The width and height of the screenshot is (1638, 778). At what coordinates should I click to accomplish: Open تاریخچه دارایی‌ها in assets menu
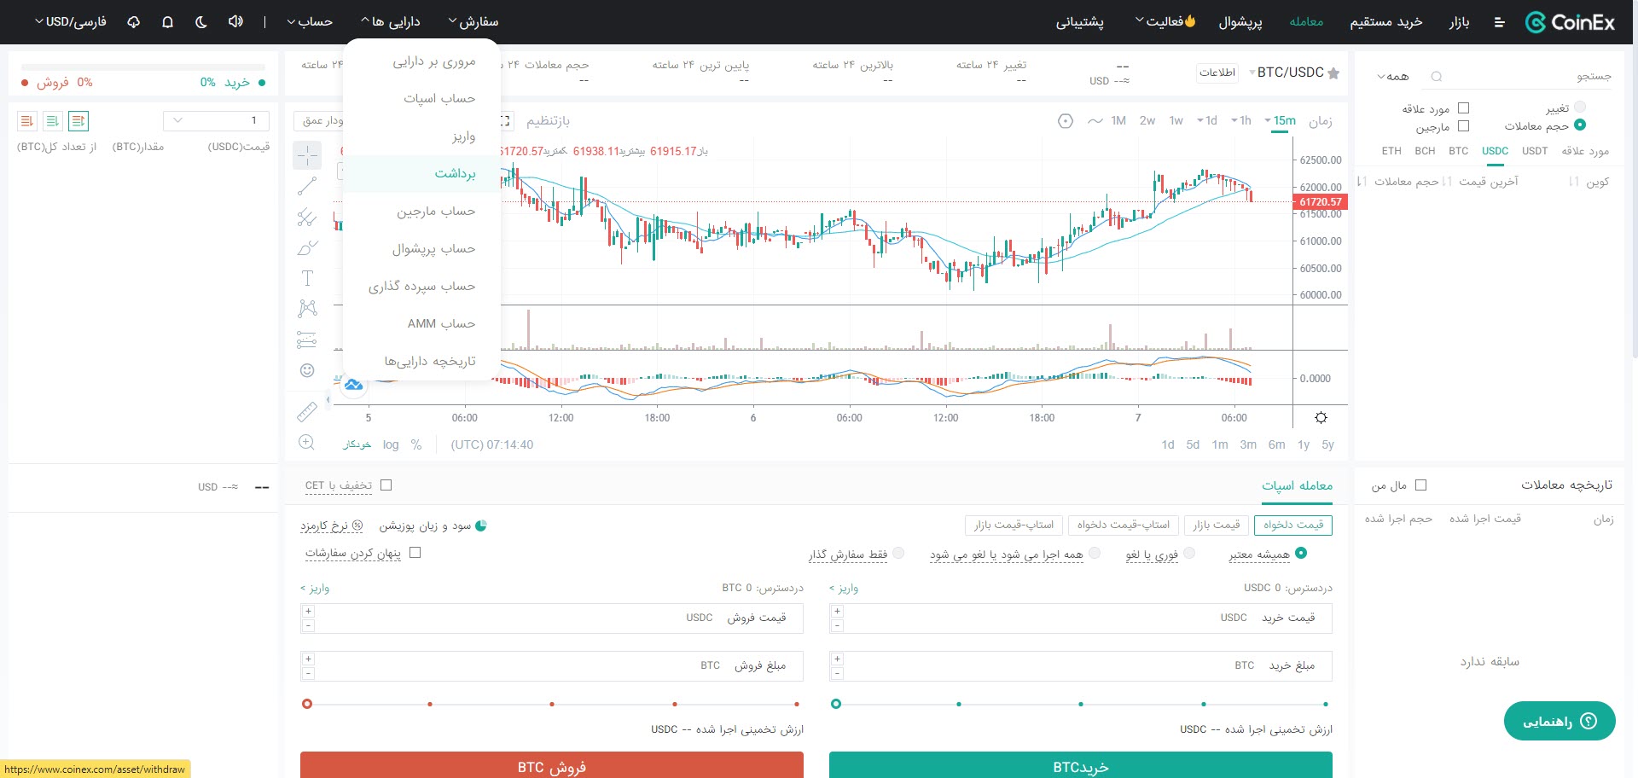(421, 361)
